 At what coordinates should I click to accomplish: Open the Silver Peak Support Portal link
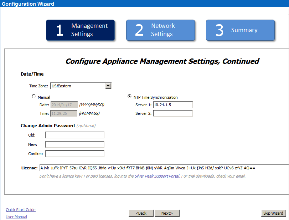[157, 176]
